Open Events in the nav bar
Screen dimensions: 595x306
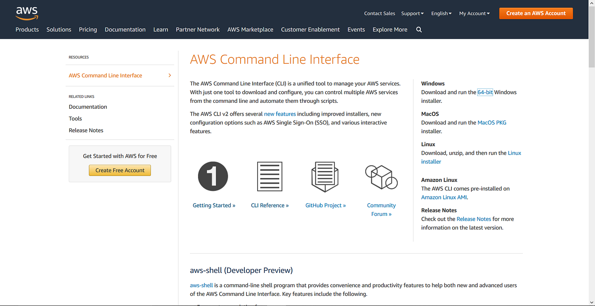pyautogui.click(x=356, y=30)
